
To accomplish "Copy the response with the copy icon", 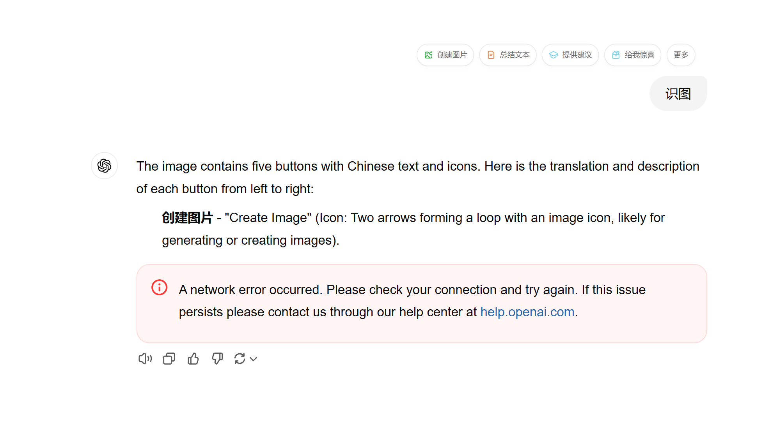I will [169, 358].
